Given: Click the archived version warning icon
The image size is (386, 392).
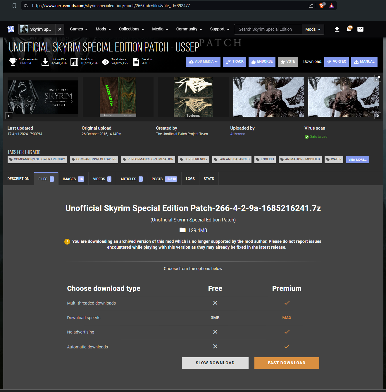Looking at the screenshot, I should [67, 242].
